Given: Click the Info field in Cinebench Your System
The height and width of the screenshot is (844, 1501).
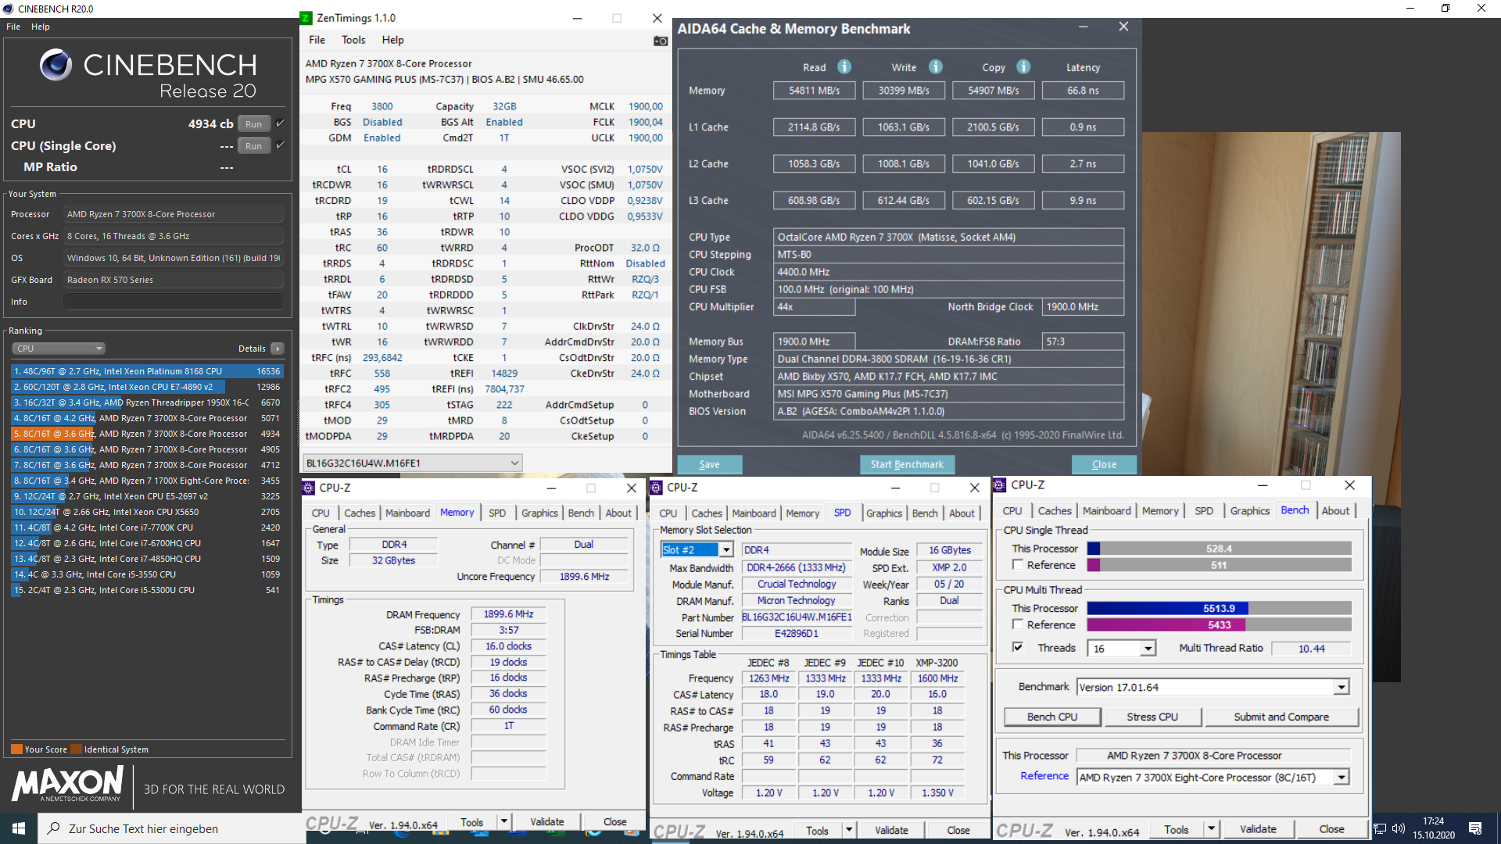Looking at the screenshot, I should 174,302.
